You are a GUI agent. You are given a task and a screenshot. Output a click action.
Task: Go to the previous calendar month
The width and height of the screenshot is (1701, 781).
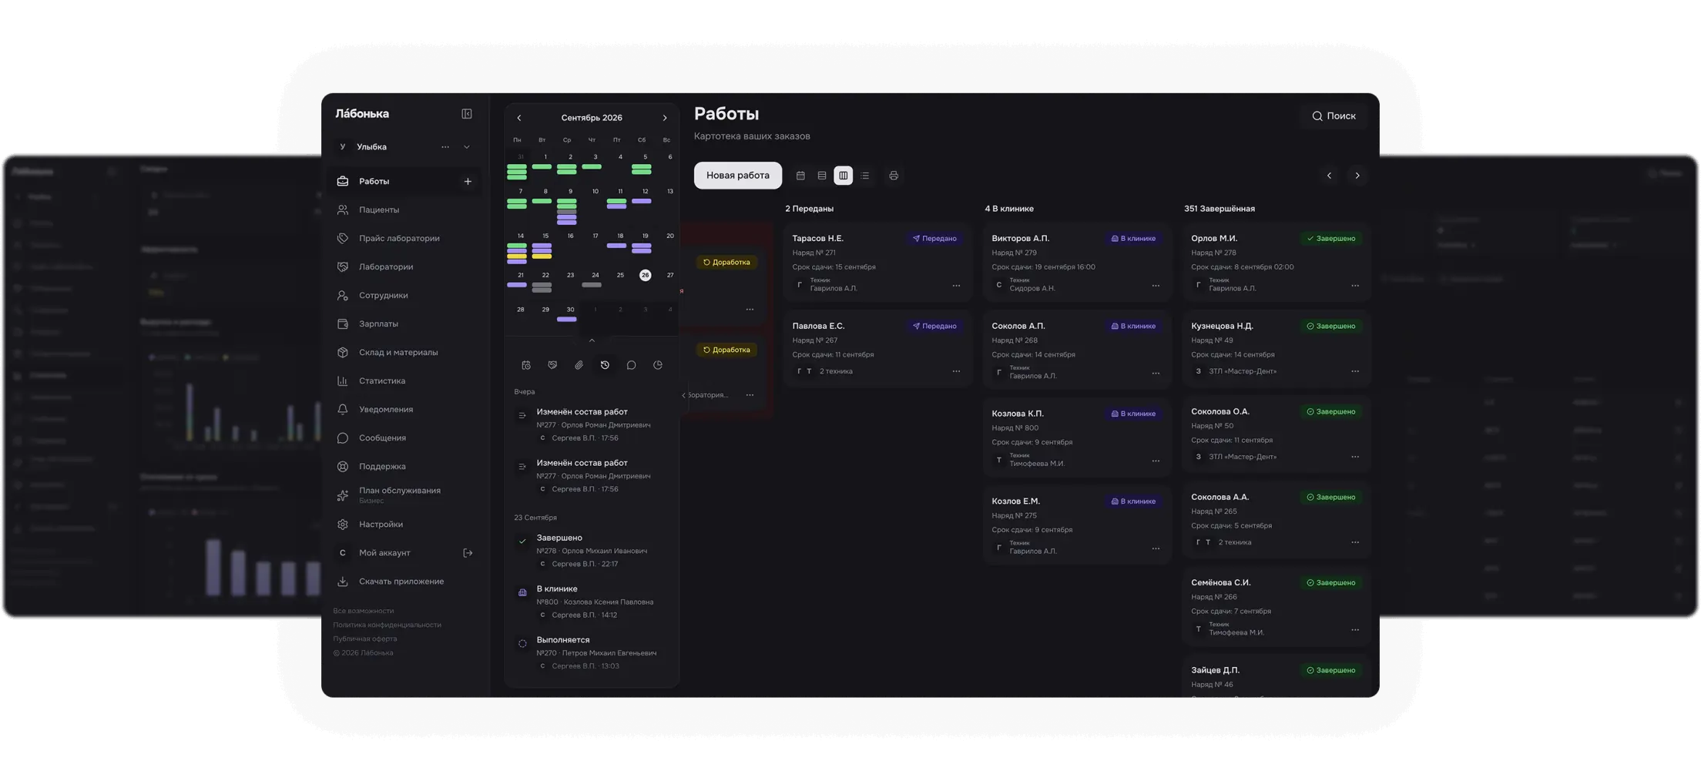519,118
